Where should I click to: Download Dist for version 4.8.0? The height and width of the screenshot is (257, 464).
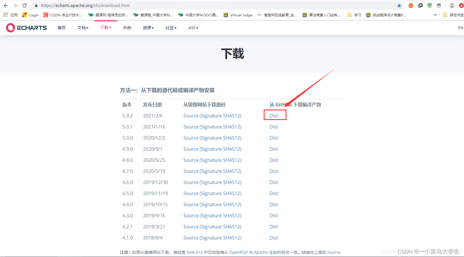(274, 160)
